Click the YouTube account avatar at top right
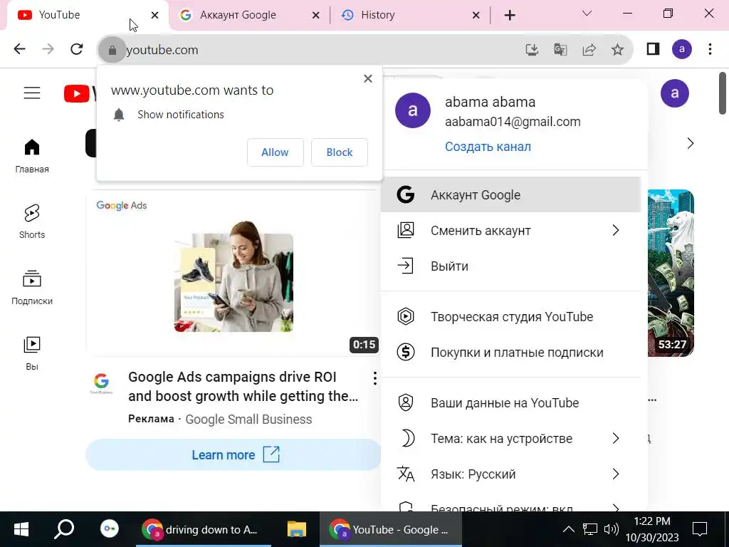 (x=675, y=93)
